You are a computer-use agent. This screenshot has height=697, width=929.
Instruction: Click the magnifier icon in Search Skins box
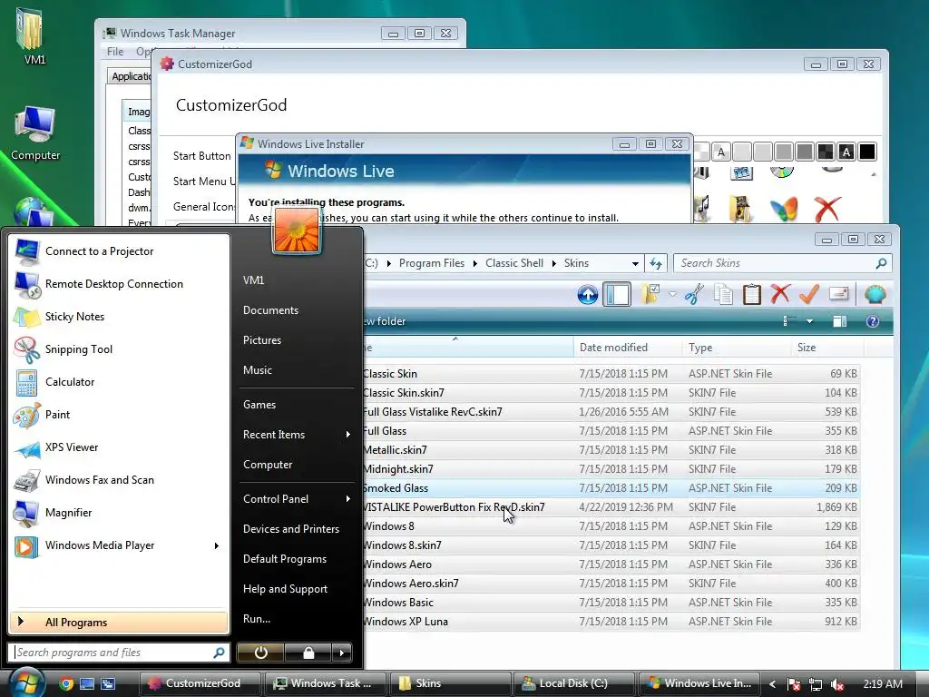pos(882,263)
